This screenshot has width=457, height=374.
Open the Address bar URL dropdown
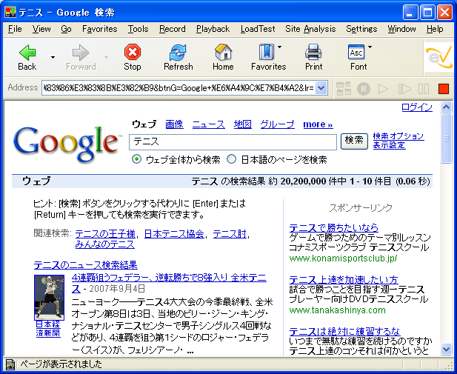coord(321,87)
